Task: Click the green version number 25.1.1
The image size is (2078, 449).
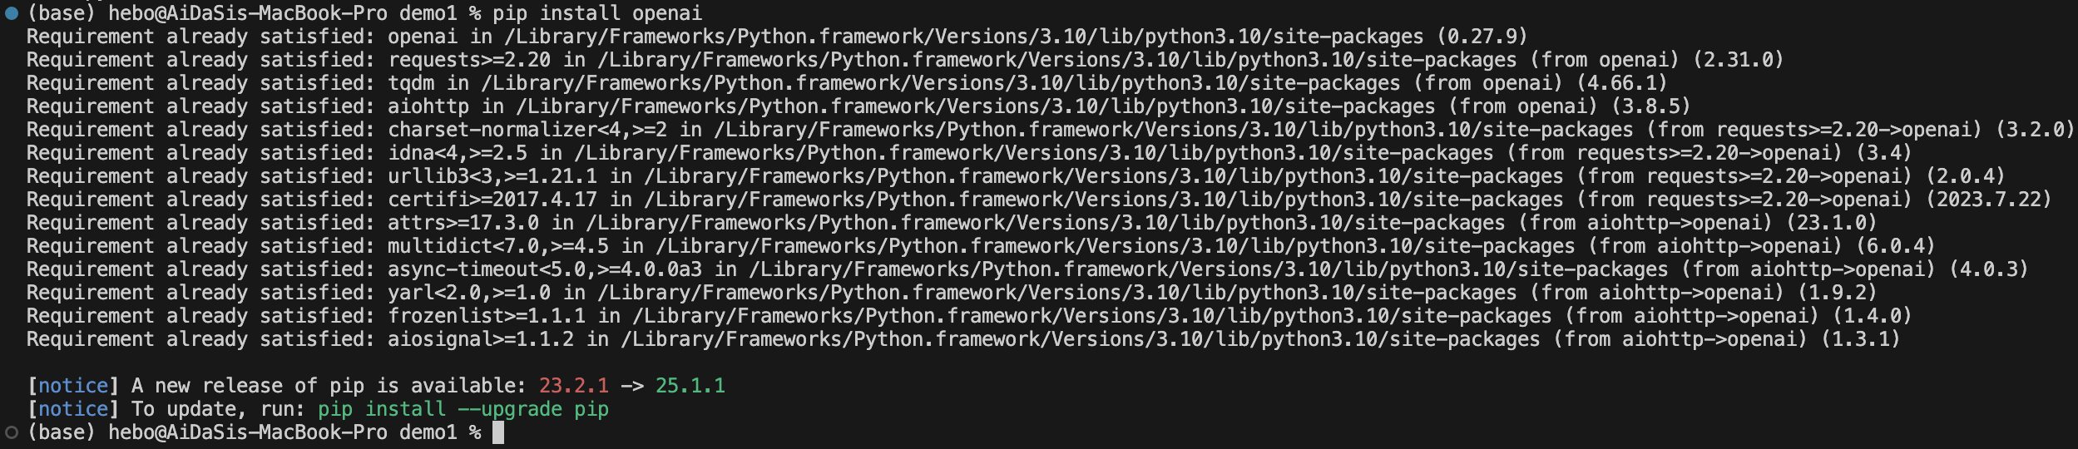Action: [690, 386]
